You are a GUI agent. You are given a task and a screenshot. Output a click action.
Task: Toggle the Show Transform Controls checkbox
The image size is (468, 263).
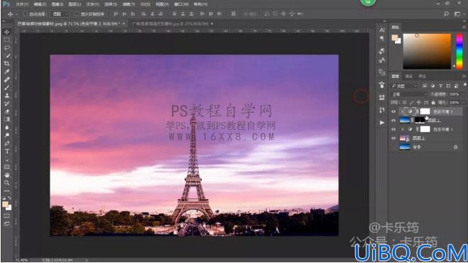(x=77, y=14)
